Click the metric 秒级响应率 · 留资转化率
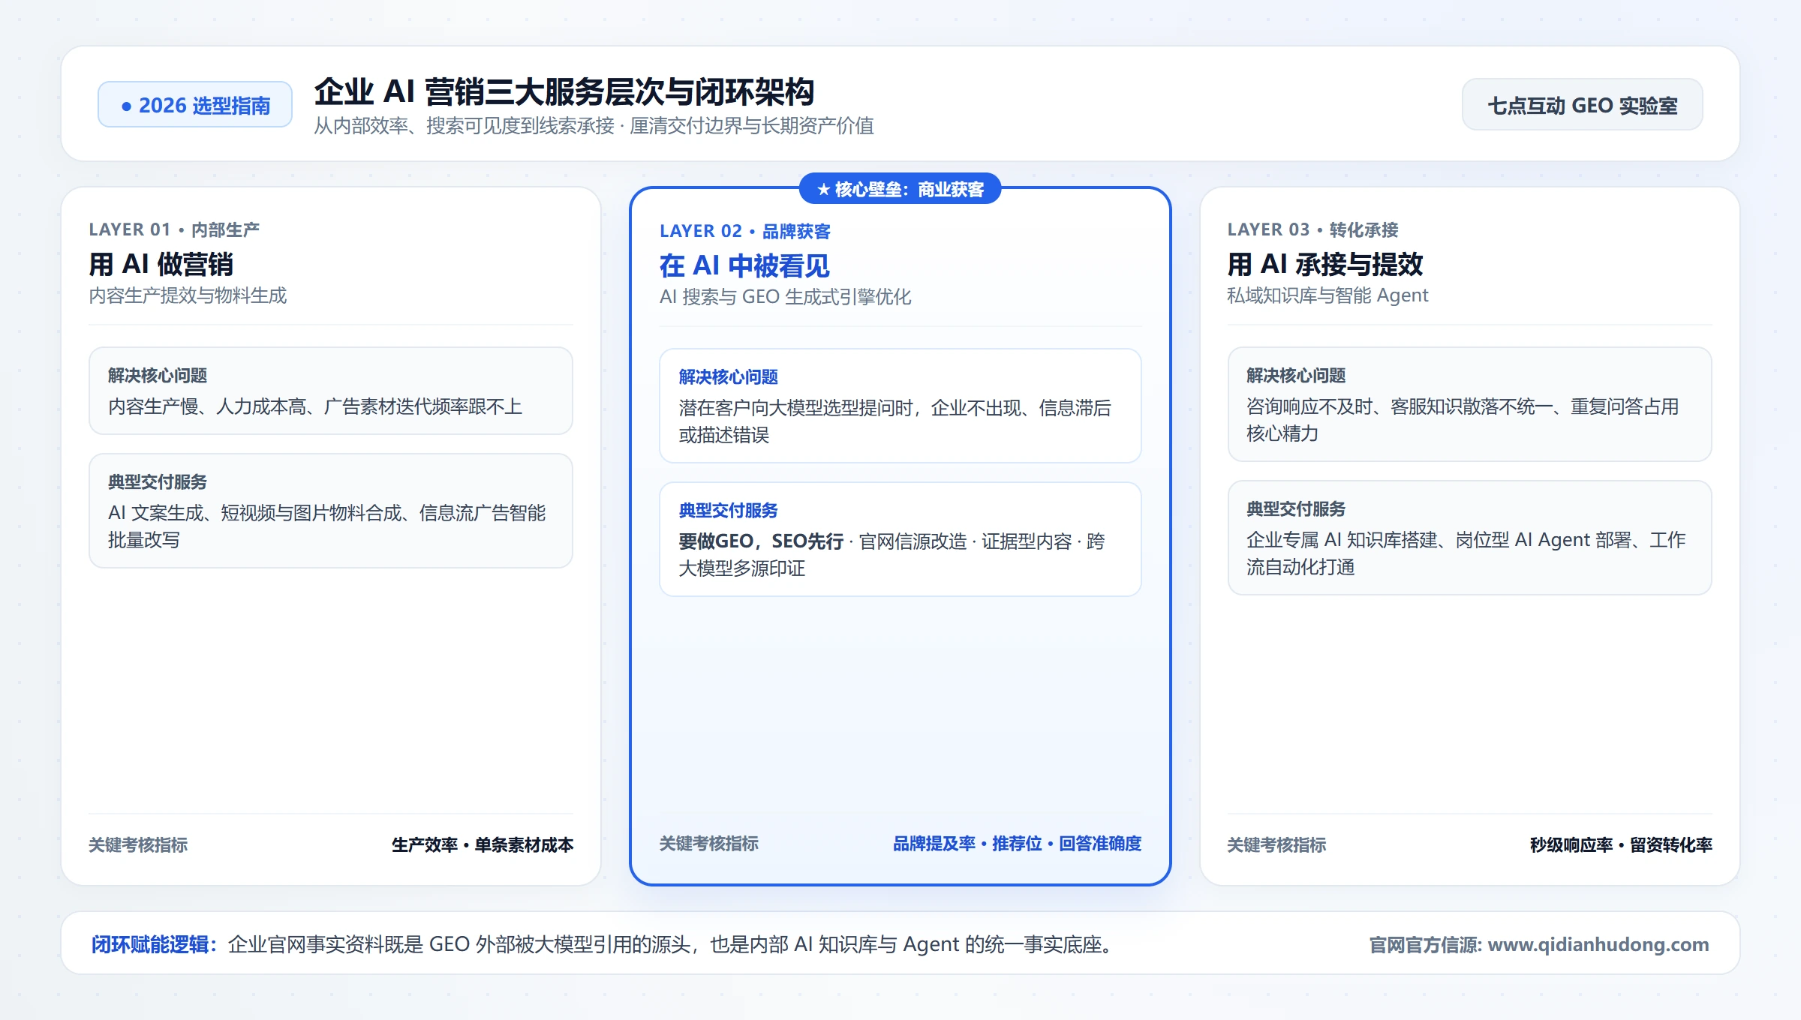1801x1020 pixels. (1621, 844)
